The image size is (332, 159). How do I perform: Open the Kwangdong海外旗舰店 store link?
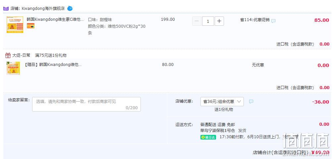[x=43, y=9]
